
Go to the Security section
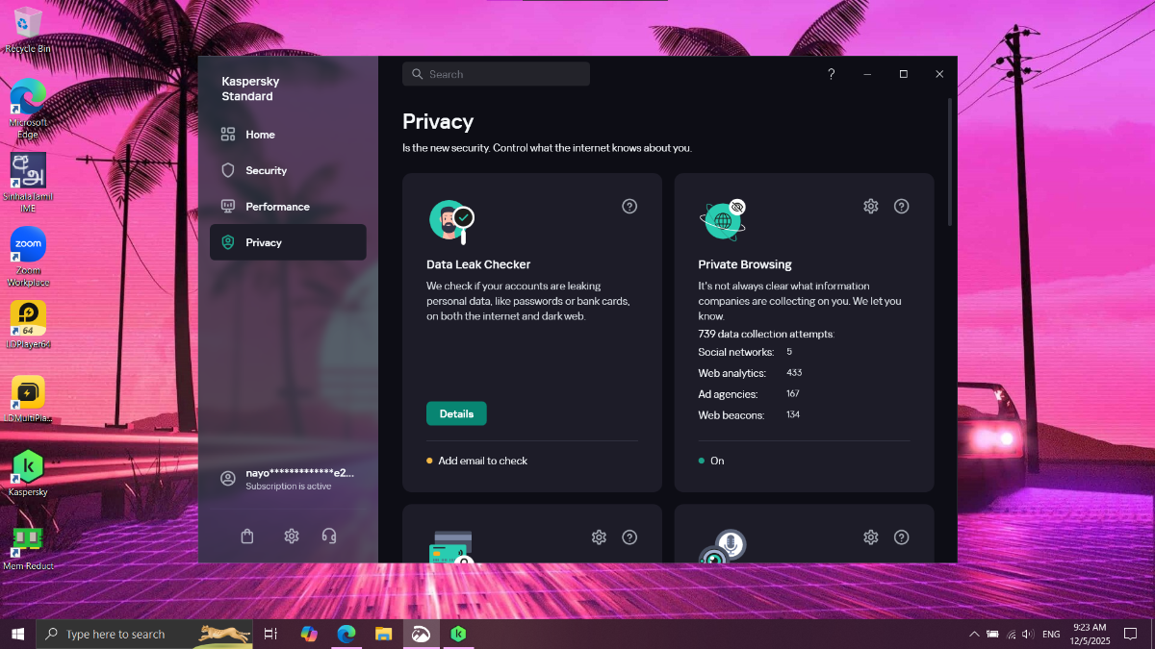(x=288, y=170)
